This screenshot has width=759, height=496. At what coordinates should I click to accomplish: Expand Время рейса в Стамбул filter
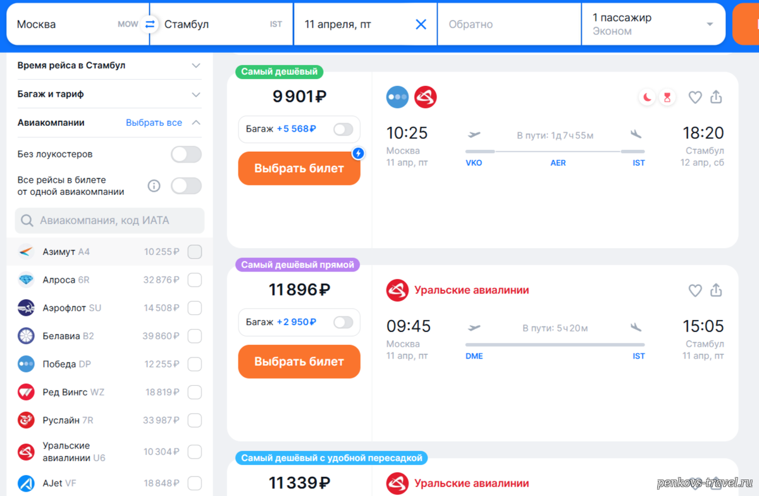pos(196,66)
